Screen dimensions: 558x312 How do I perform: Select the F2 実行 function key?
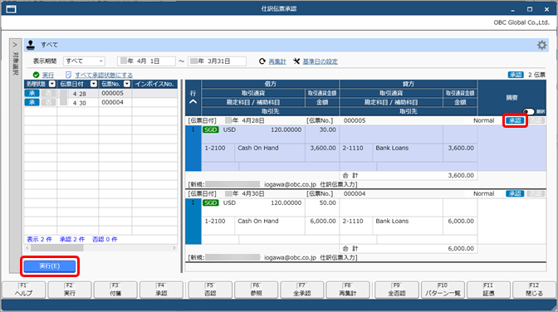pyautogui.click(x=70, y=290)
